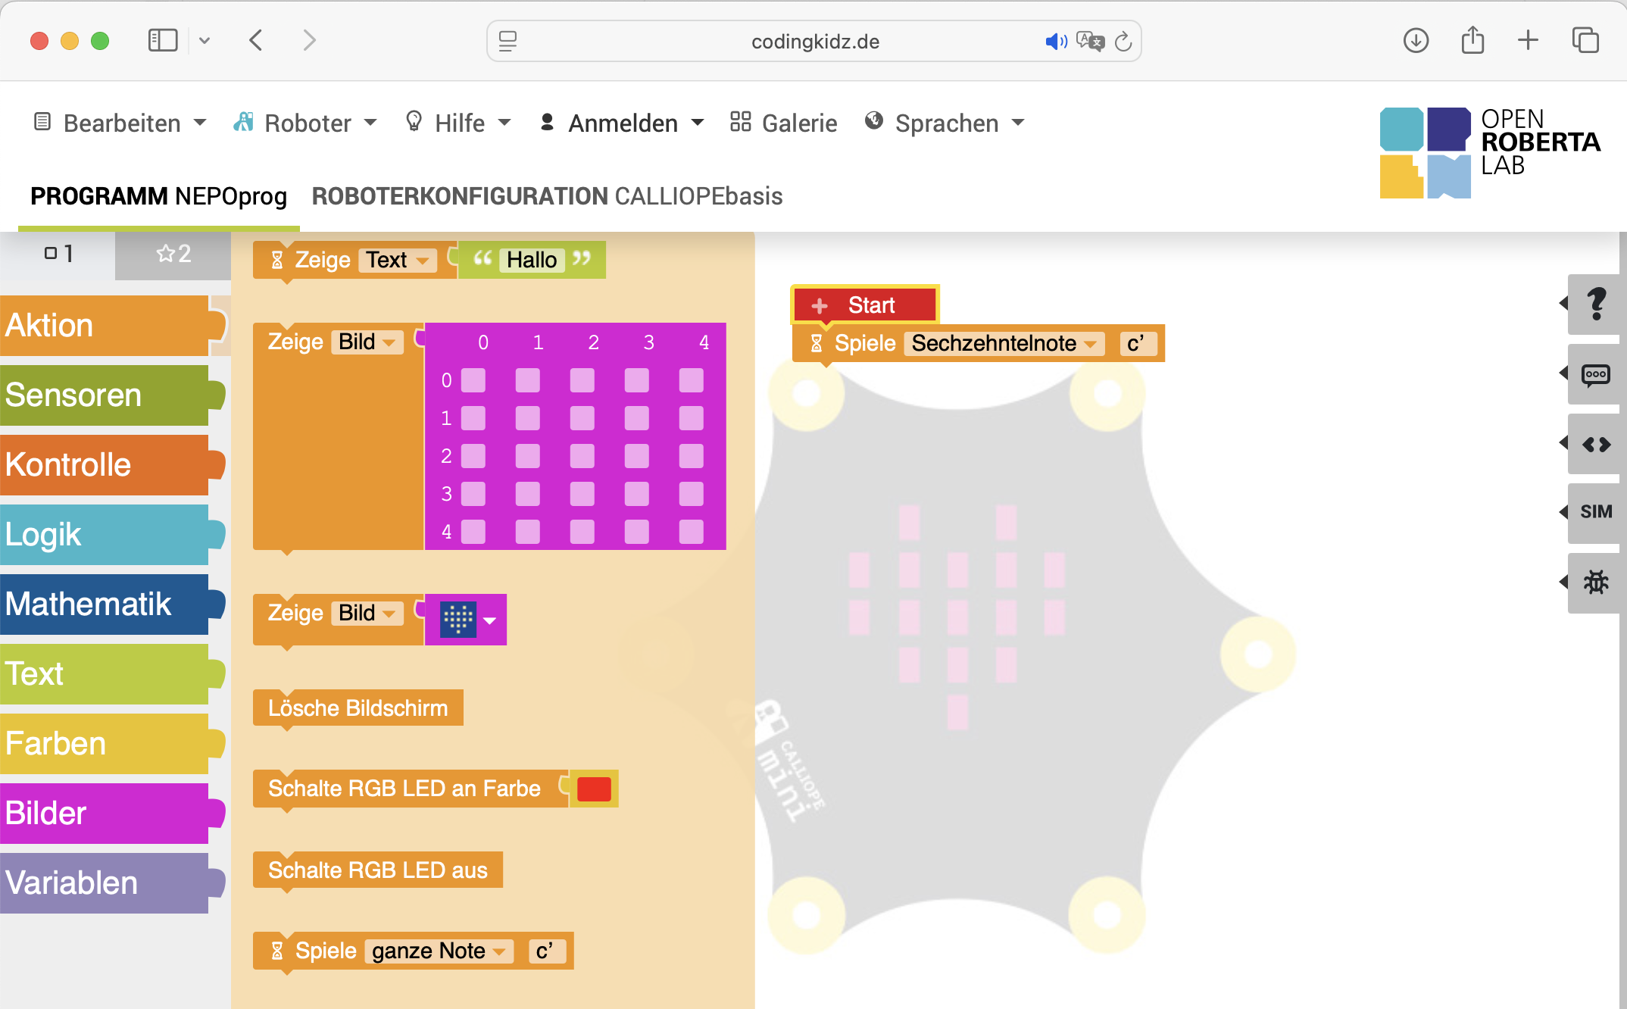Reload the codingkidz.de page
The height and width of the screenshot is (1009, 1627).
1123,42
